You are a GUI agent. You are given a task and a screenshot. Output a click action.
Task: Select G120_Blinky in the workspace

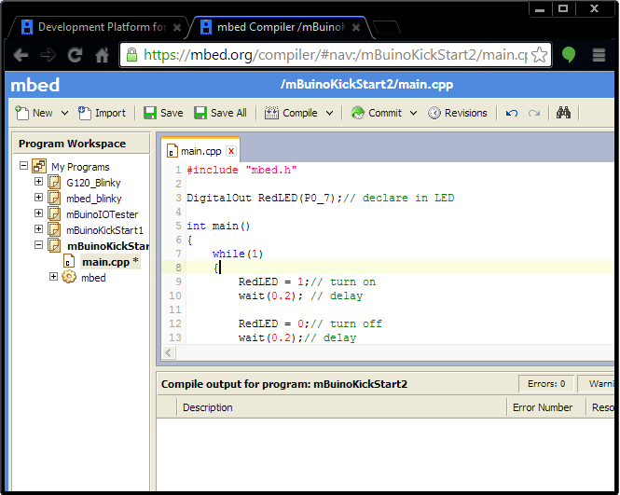click(93, 183)
